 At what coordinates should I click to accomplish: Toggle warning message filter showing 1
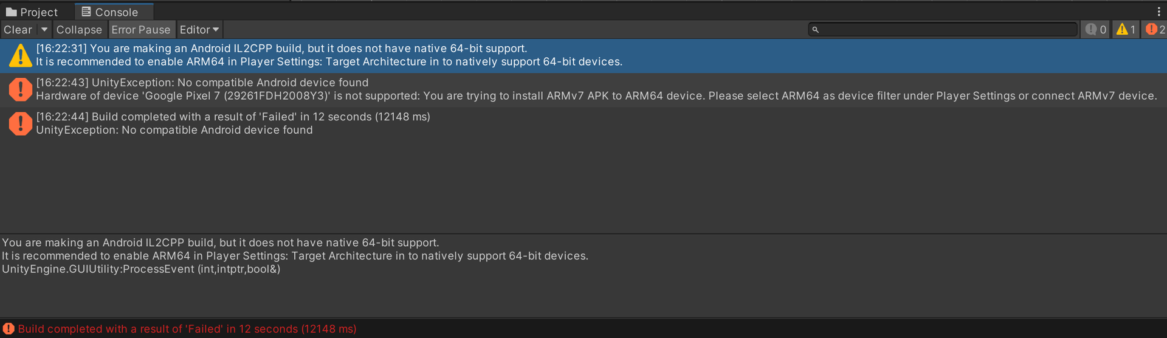(x=1126, y=30)
